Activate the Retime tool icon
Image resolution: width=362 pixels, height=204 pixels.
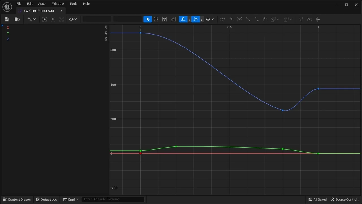click(165, 19)
